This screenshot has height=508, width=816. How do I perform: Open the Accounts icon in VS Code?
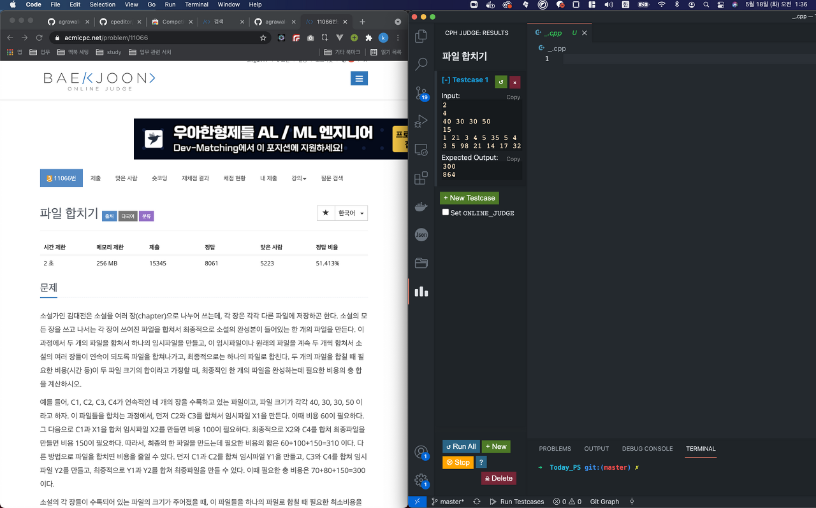click(421, 453)
